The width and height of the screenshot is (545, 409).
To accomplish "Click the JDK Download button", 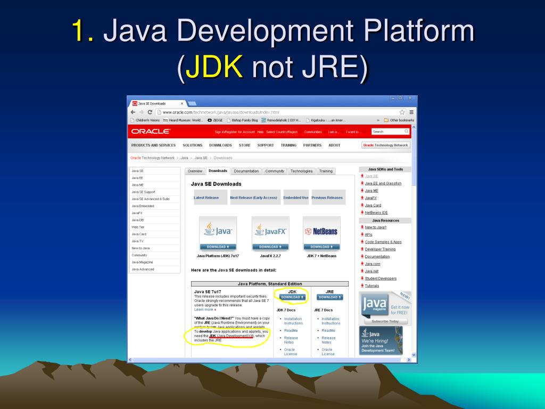I will pyautogui.click(x=292, y=297).
